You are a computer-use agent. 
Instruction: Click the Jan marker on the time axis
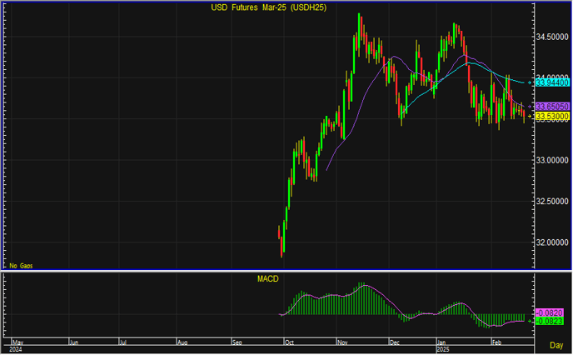(x=442, y=342)
